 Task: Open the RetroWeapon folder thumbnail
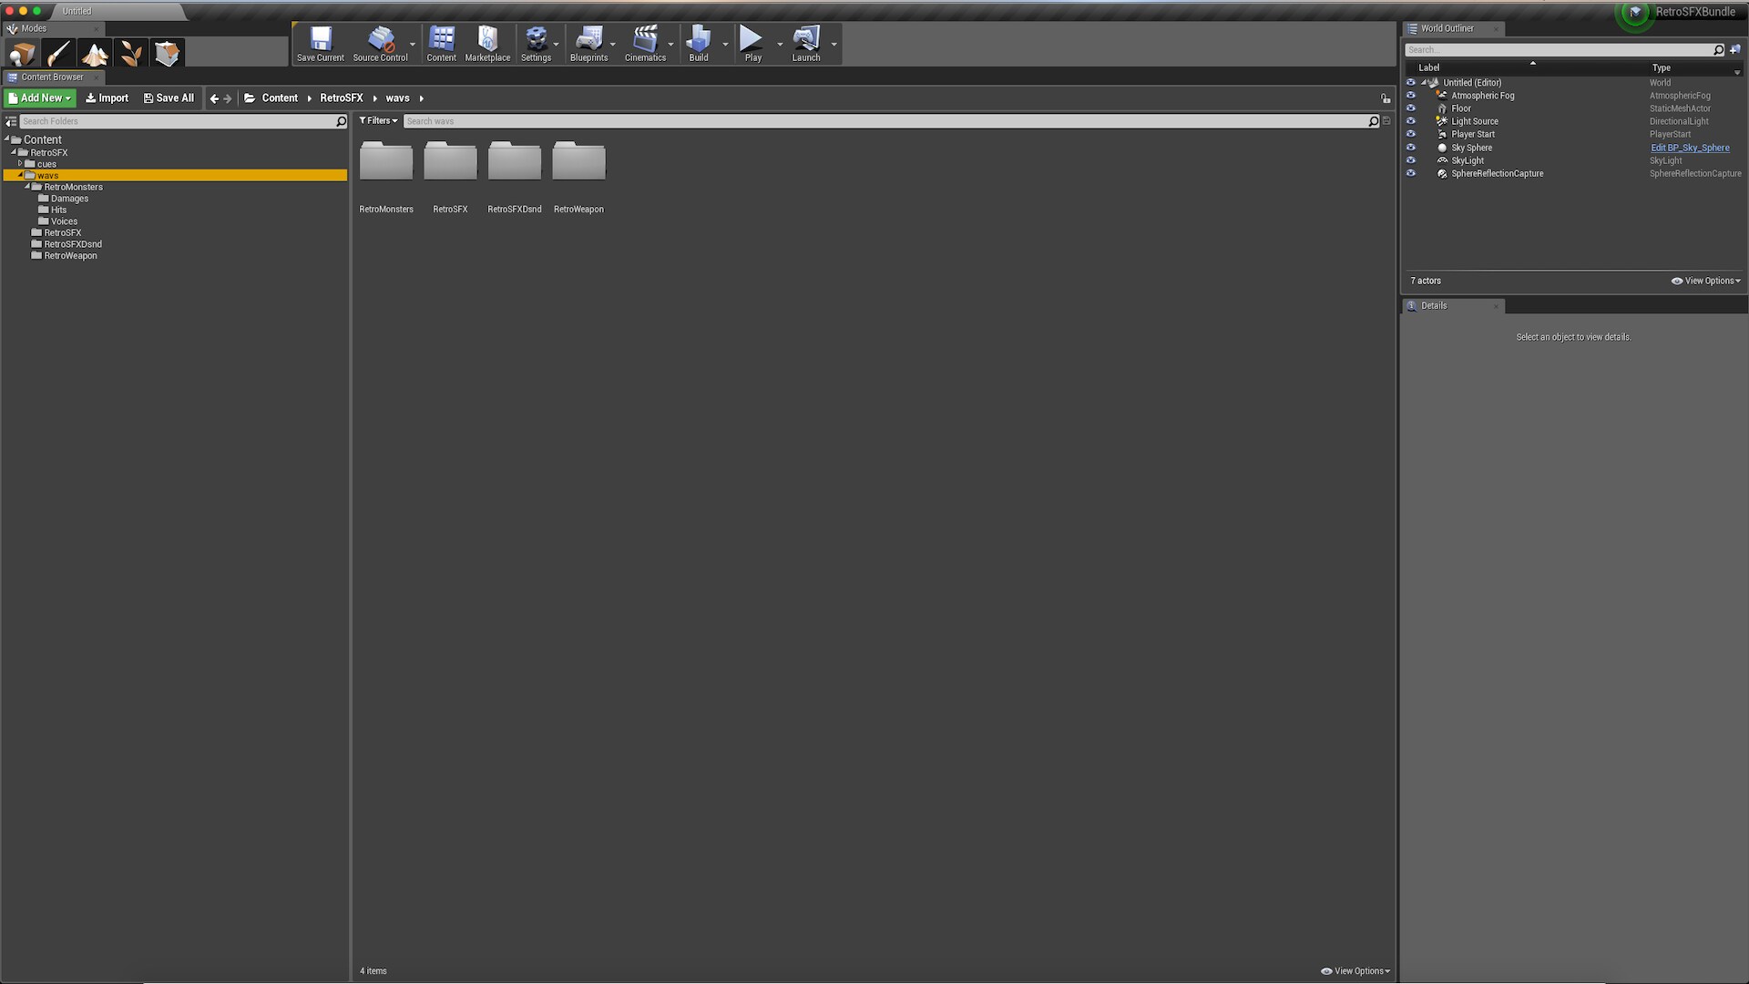pyautogui.click(x=578, y=164)
